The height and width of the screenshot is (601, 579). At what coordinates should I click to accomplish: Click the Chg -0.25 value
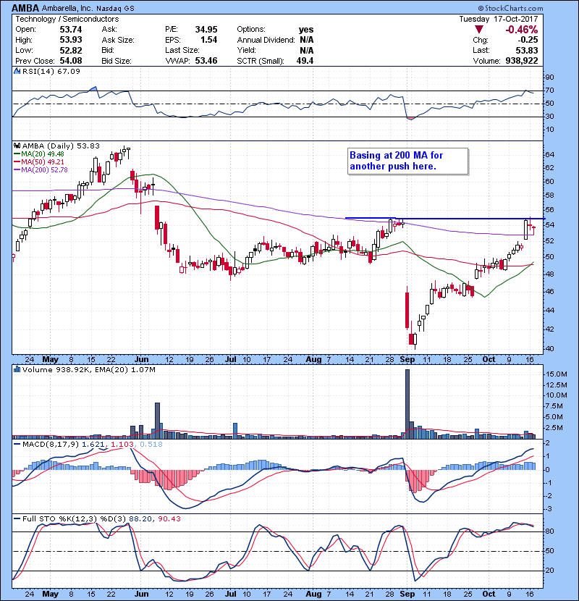(x=528, y=40)
